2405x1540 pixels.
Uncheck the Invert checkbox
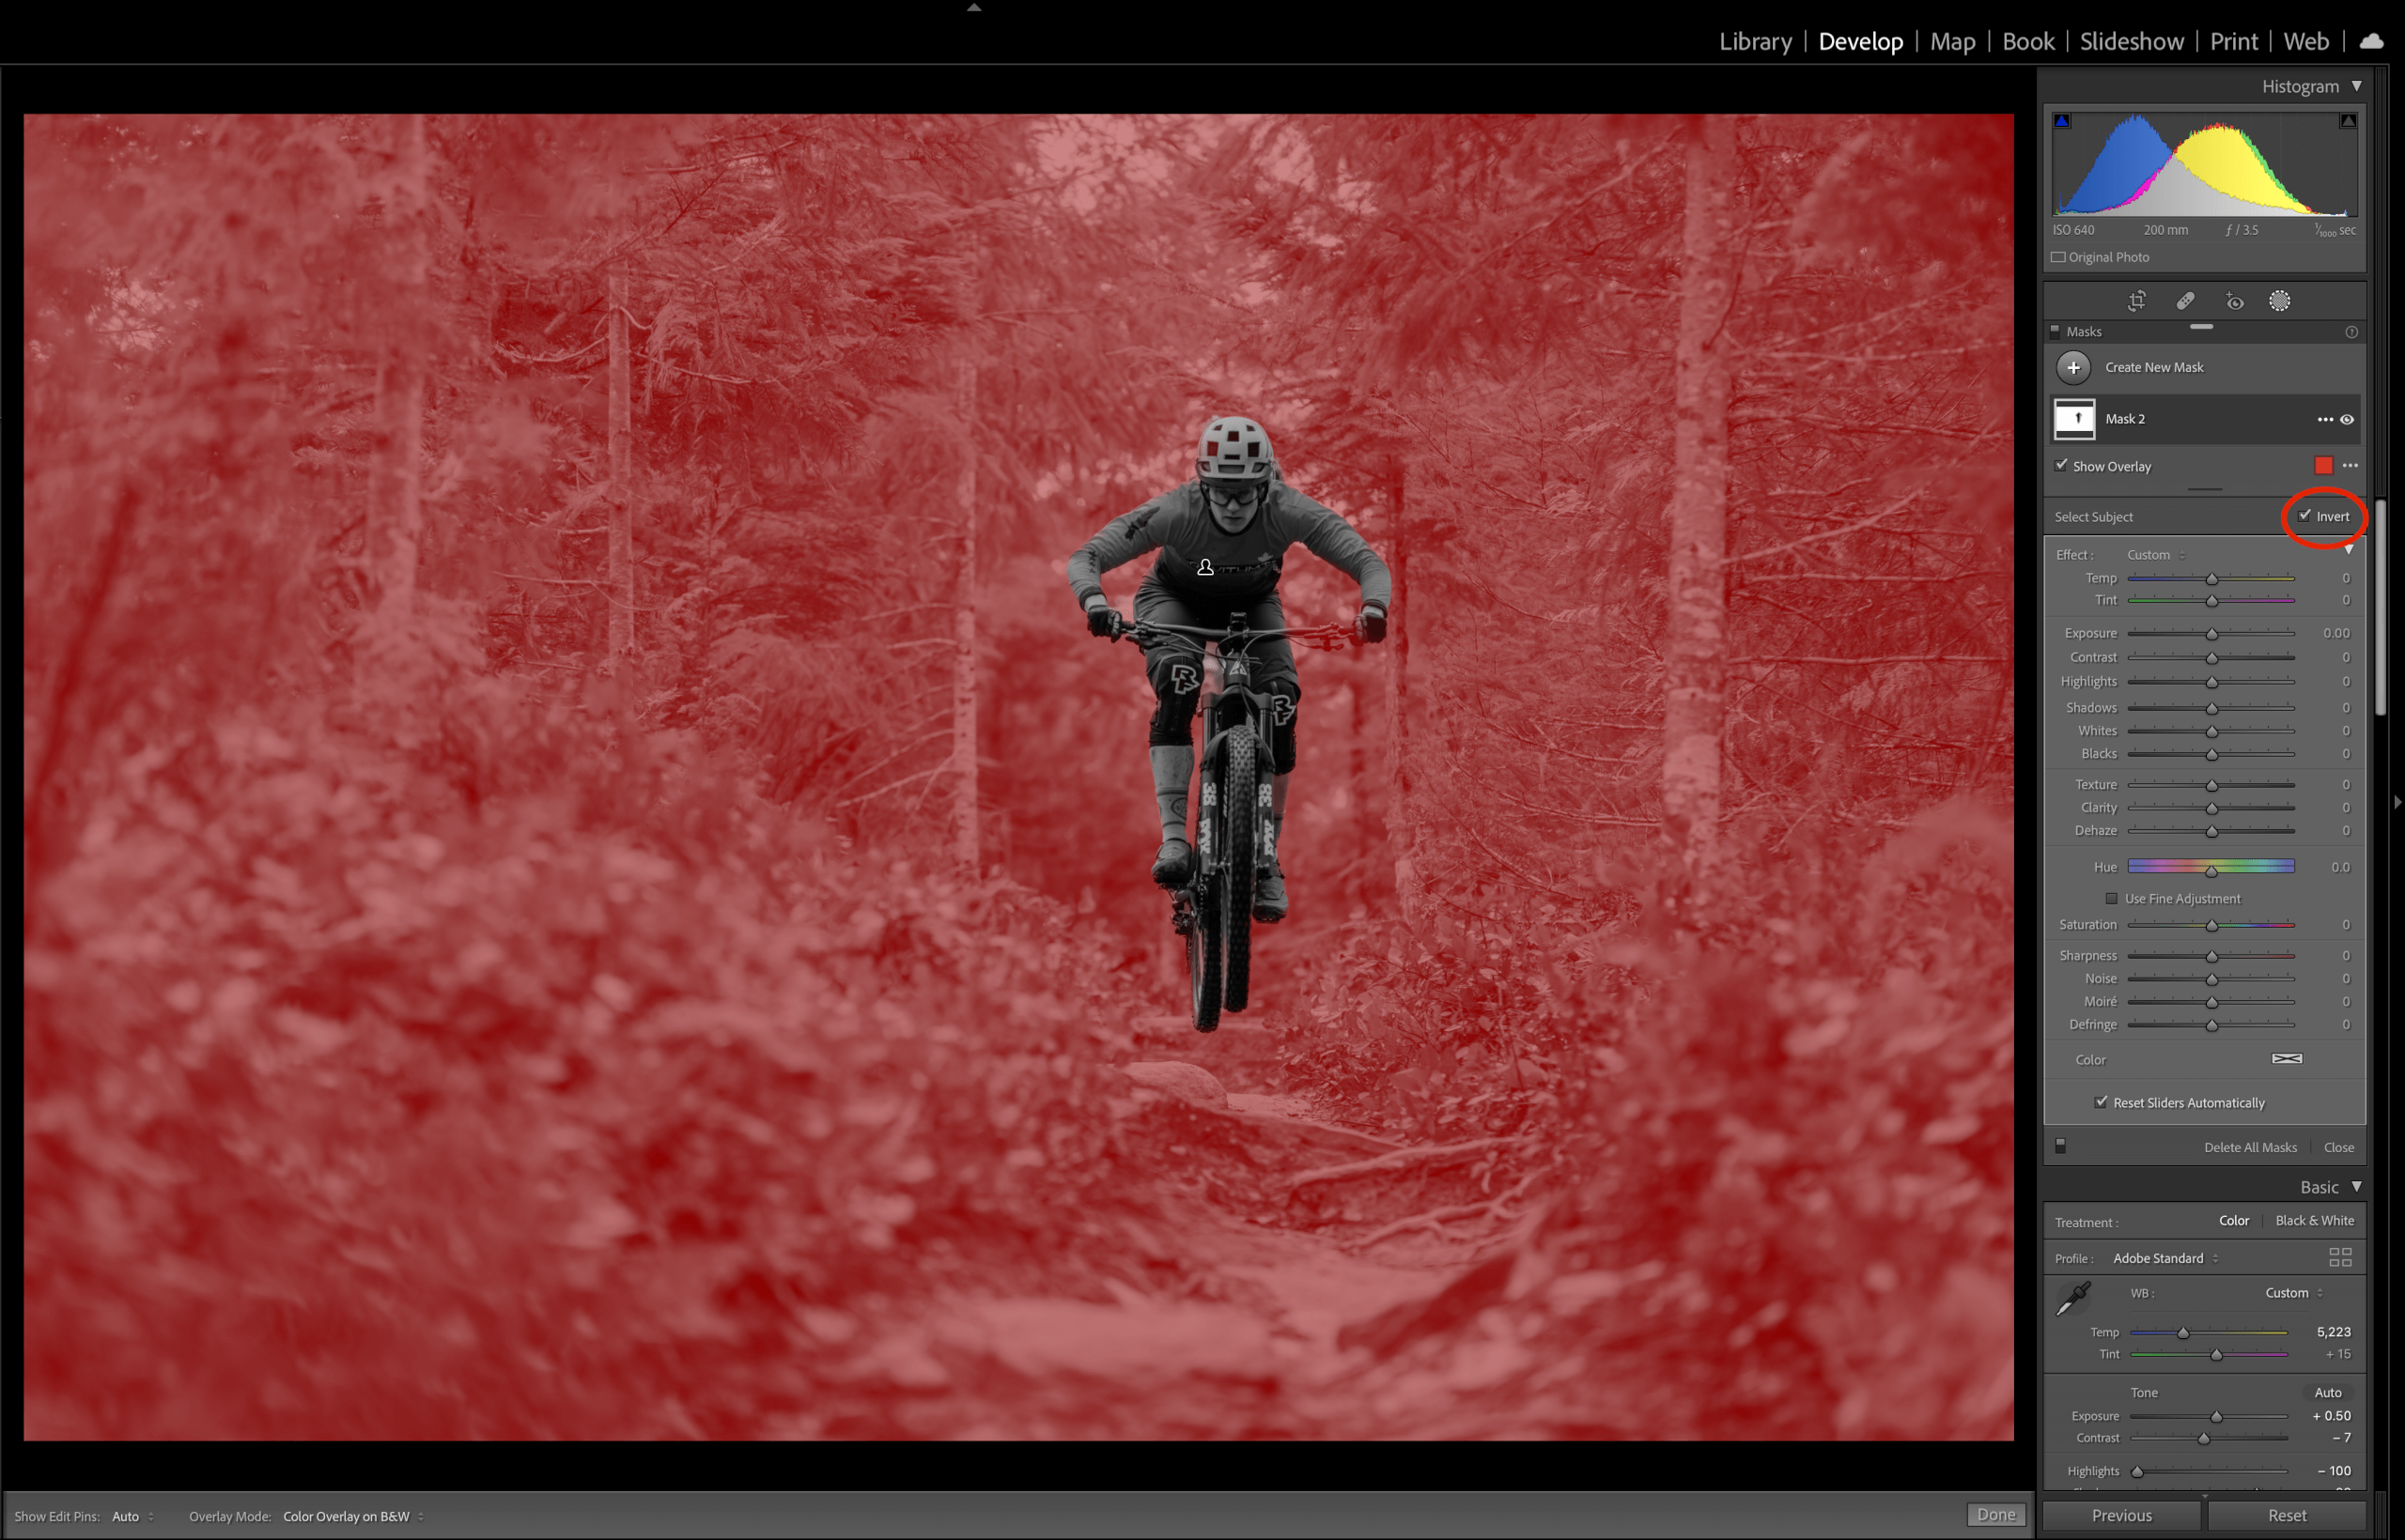[x=2305, y=516]
